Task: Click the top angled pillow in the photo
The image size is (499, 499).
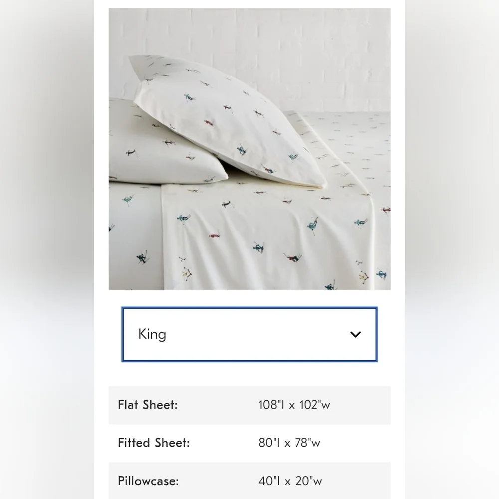Action: tap(223, 121)
